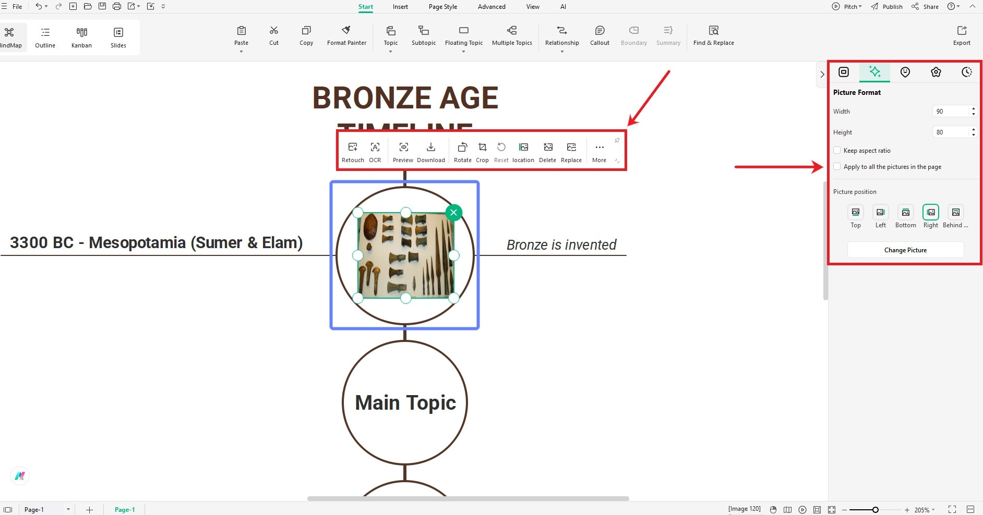
Task: Rotate the selected picture
Action: [x=462, y=152]
